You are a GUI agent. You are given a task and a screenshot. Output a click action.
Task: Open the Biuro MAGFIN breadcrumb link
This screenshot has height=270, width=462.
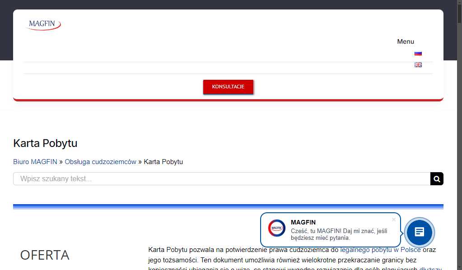[35, 162]
